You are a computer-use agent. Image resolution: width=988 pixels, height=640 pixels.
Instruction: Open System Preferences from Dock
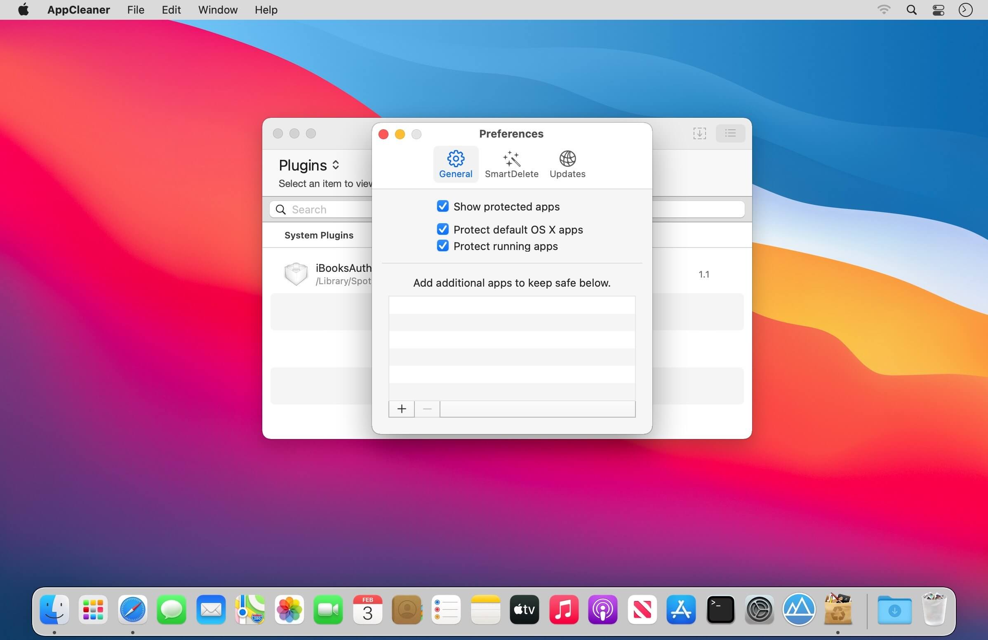pyautogui.click(x=759, y=609)
